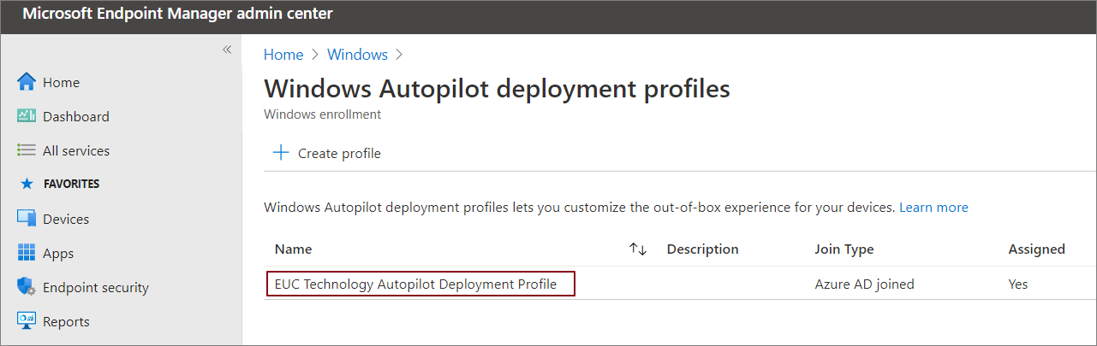Screen dimensions: 1097x346
Task: Click the Join Type column header
Action: pyautogui.click(x=844, y=249)
